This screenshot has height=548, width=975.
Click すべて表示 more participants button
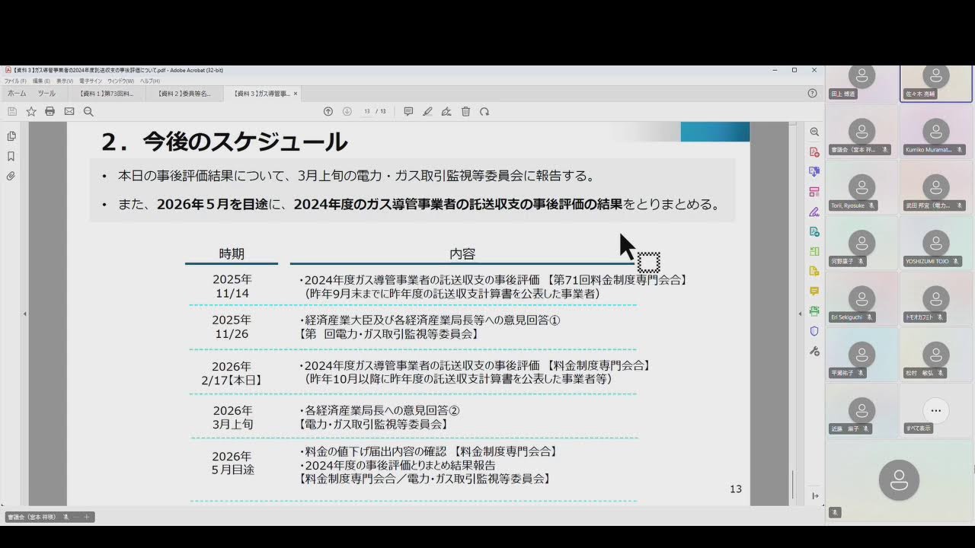pos(935,411)
